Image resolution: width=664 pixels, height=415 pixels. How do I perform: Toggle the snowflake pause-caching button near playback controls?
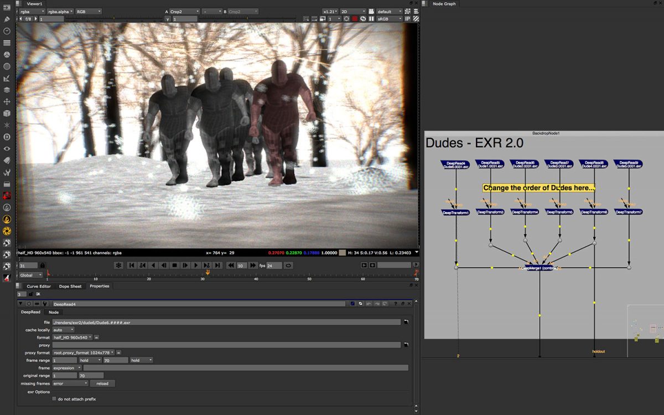tap(118, 265)
